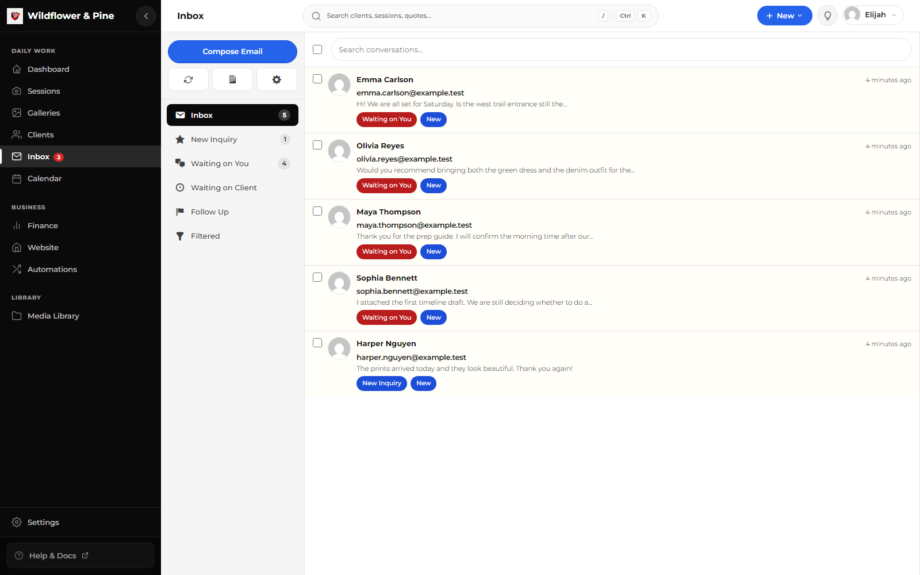Check the Sophia Bennett conversation checkbox

(317, 277)
